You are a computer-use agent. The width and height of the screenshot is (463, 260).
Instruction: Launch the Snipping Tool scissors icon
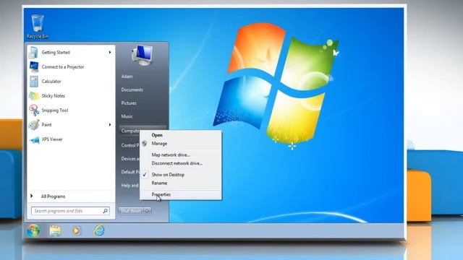(x=34, y=110)
